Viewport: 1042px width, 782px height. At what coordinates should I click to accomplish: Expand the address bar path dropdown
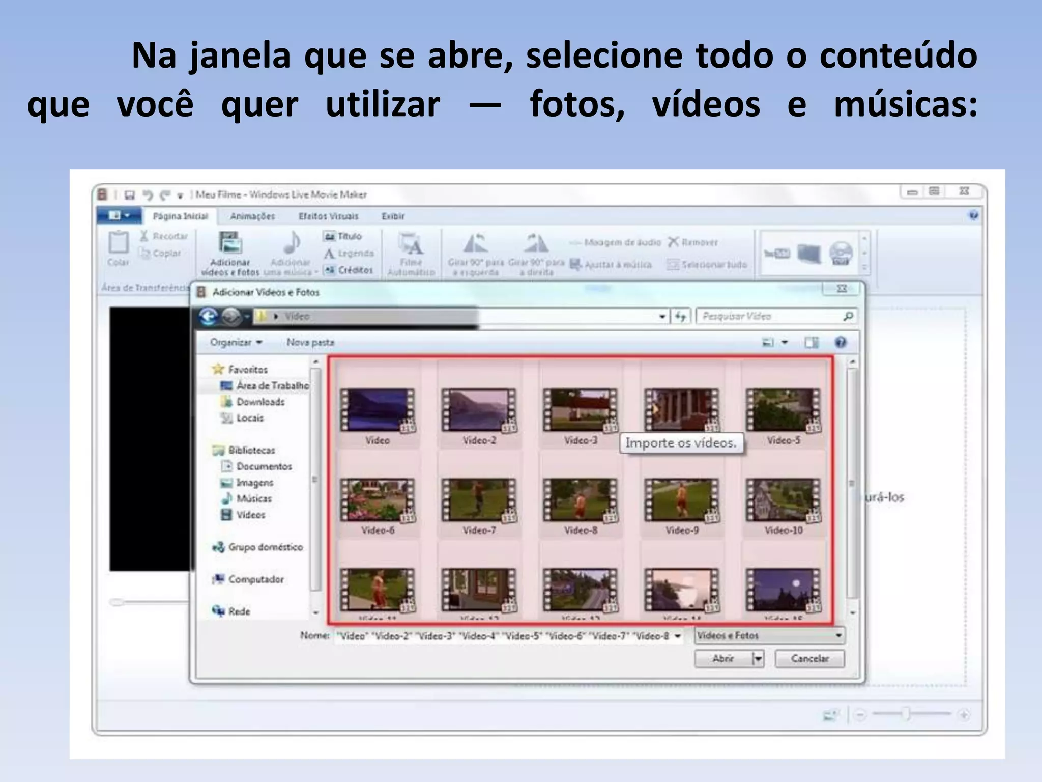[662, 317]
